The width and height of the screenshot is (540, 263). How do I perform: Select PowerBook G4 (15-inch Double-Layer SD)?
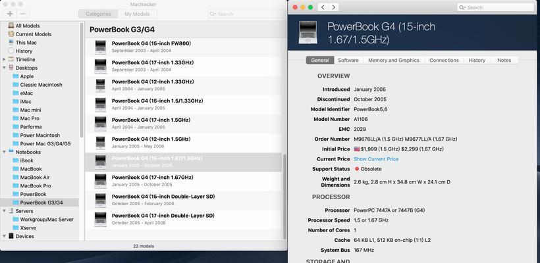pyautogui.click(x=184, y=201)
